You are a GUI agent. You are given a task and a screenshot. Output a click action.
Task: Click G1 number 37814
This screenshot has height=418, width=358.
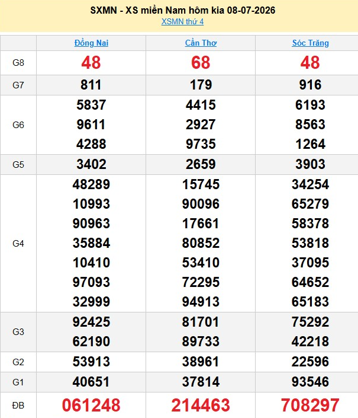(x=201, y=382)
